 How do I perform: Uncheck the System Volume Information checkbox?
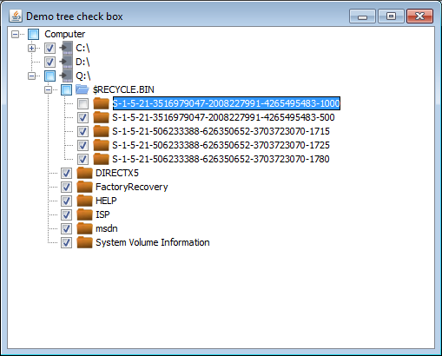click(x=66, y=242)
